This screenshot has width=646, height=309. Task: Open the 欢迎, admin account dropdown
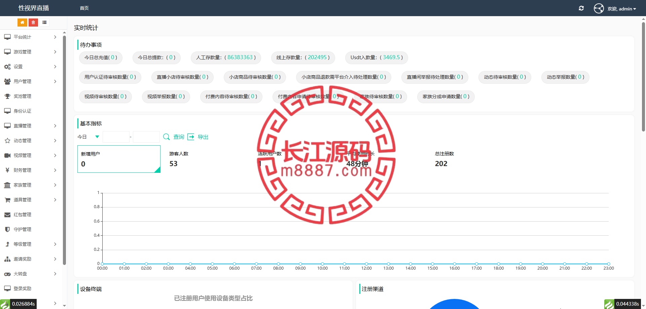tap(621, 9)
